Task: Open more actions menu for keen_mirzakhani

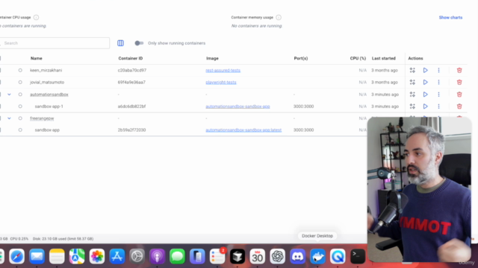Action: [x=438, y=70]
